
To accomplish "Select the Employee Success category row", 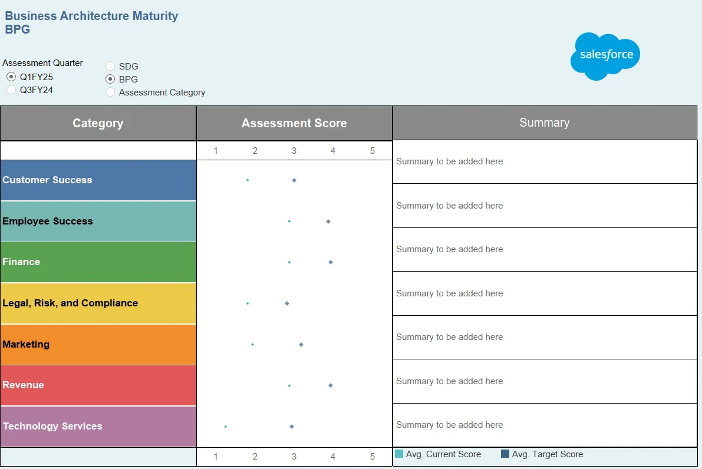I will [98, 222].
